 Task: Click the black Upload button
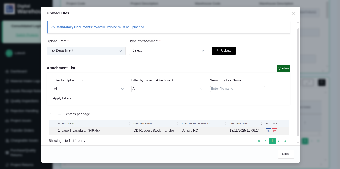click(x=224, y=51)
